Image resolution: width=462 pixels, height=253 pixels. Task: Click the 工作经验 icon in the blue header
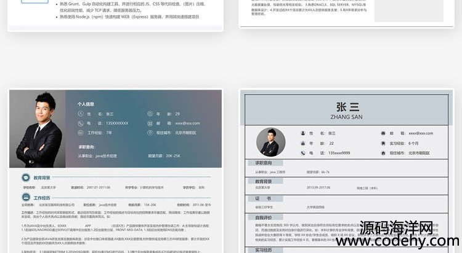(x=81, y=133)
